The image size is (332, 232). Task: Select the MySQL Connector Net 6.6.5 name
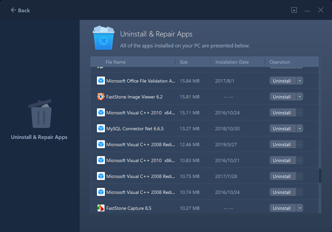(135, 129)
